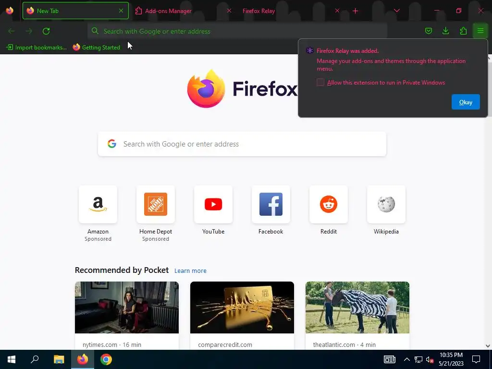
Task: Click the Google logo in search box
Action: click(111, 144)
